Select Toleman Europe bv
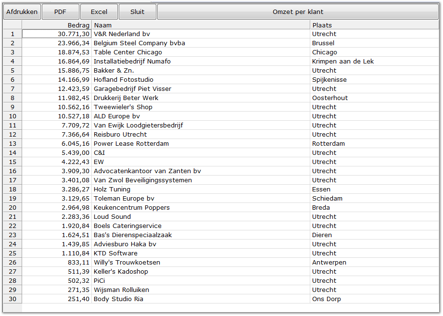 click(x=201, y=198)
